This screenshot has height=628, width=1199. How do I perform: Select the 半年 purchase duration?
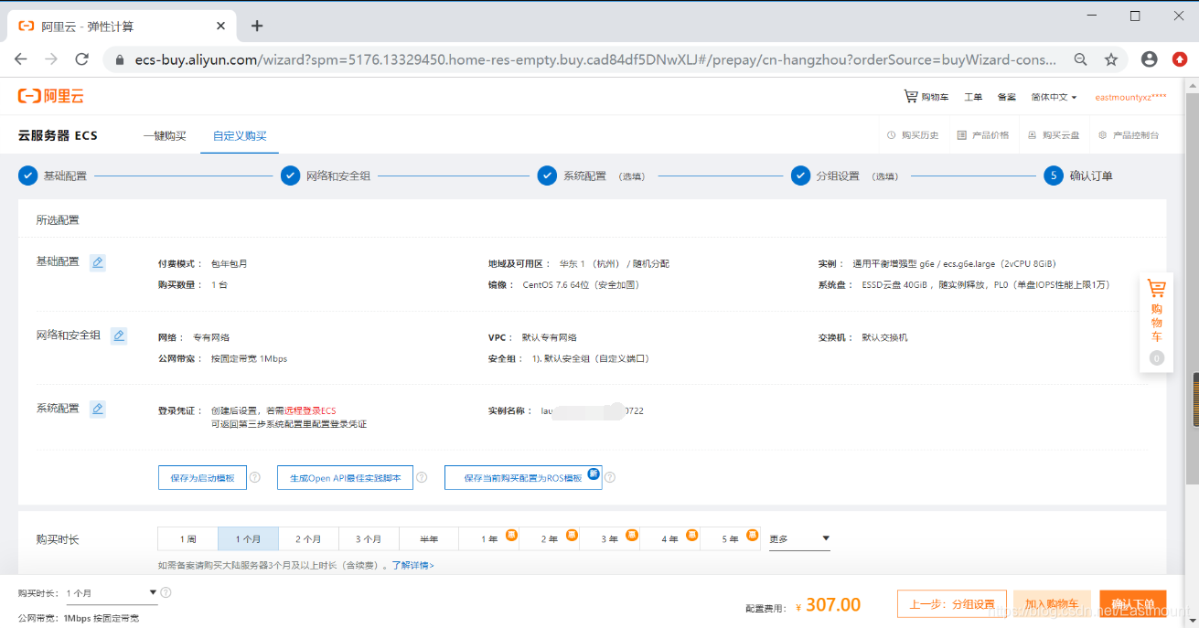(x=429, y=538)
